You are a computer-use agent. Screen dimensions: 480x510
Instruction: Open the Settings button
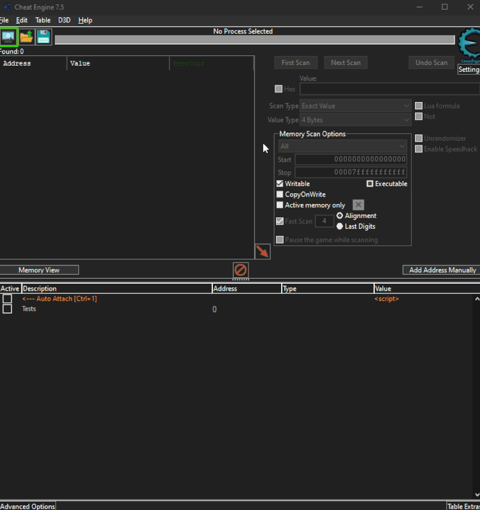469,69
